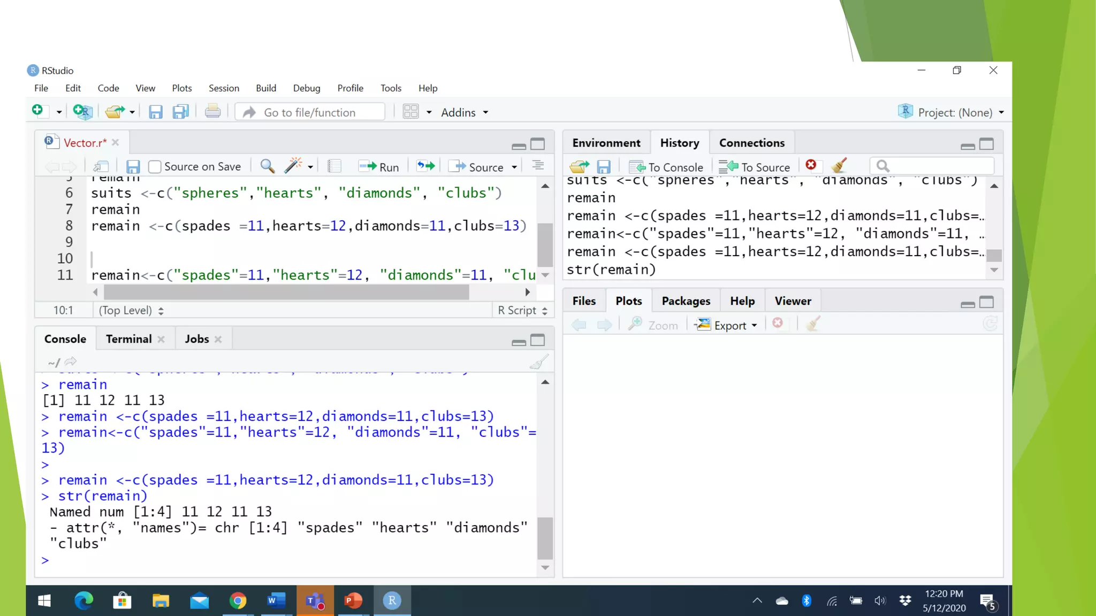Image resolution: width=1096 pixels, height=616 pixels.
Task: Click the Open file folder icon
Action: pos(115,111)
